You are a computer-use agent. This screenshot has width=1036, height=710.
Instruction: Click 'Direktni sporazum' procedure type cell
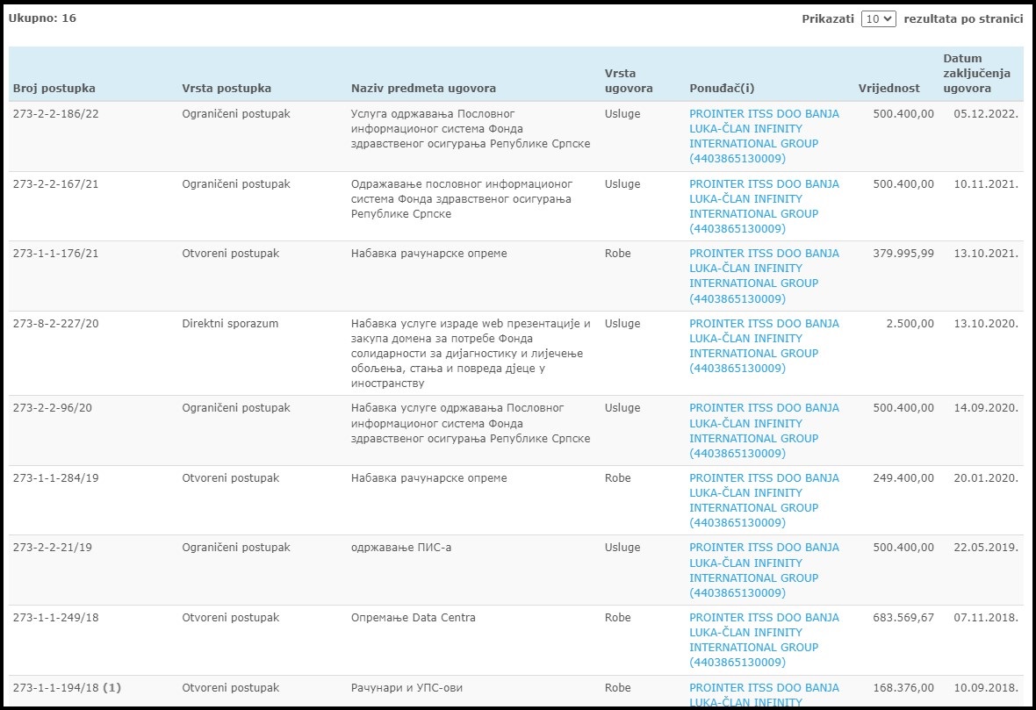[x=230, y=323]
